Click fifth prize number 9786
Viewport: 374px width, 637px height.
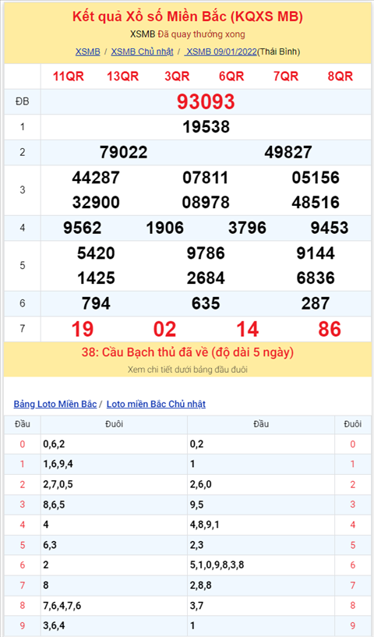click(206, 253)
